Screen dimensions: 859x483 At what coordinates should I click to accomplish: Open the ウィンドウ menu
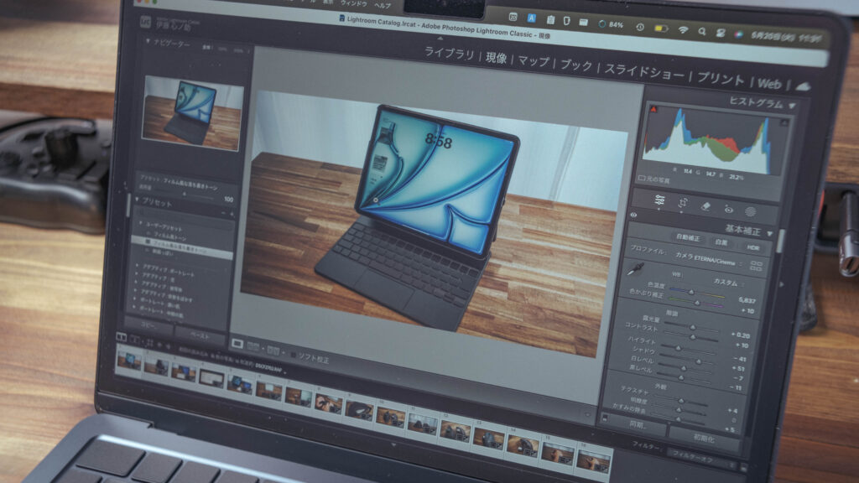click(x=354, y=4)
